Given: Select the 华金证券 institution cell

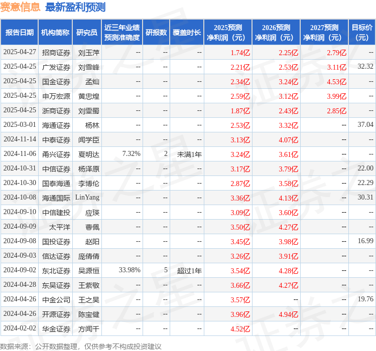Looking at the screenshot, I should [x=56, y=329].
